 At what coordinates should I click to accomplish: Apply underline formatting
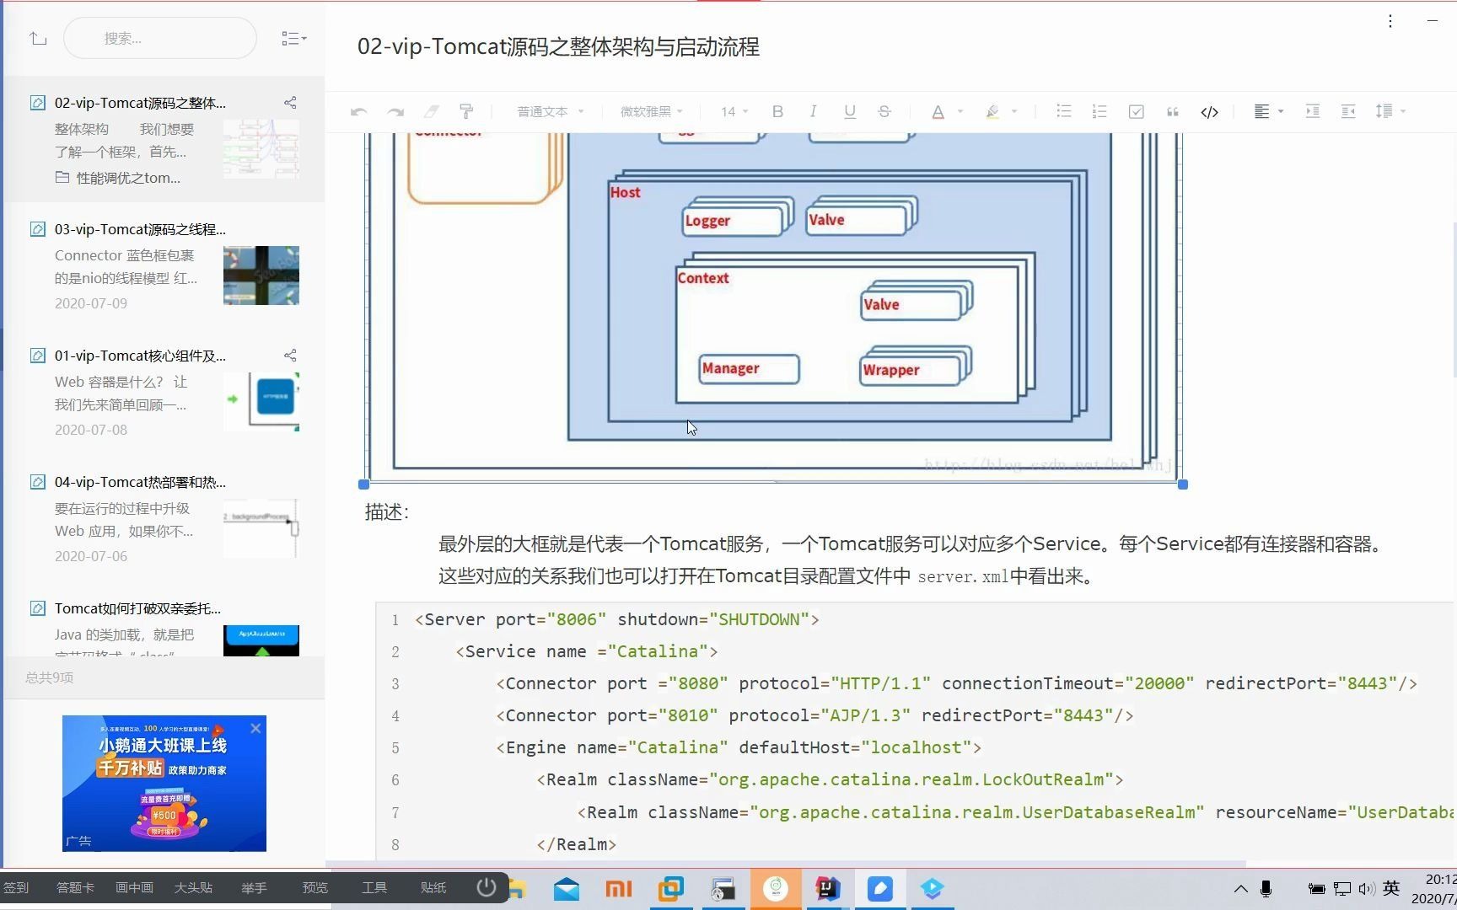tap(849, 111)
